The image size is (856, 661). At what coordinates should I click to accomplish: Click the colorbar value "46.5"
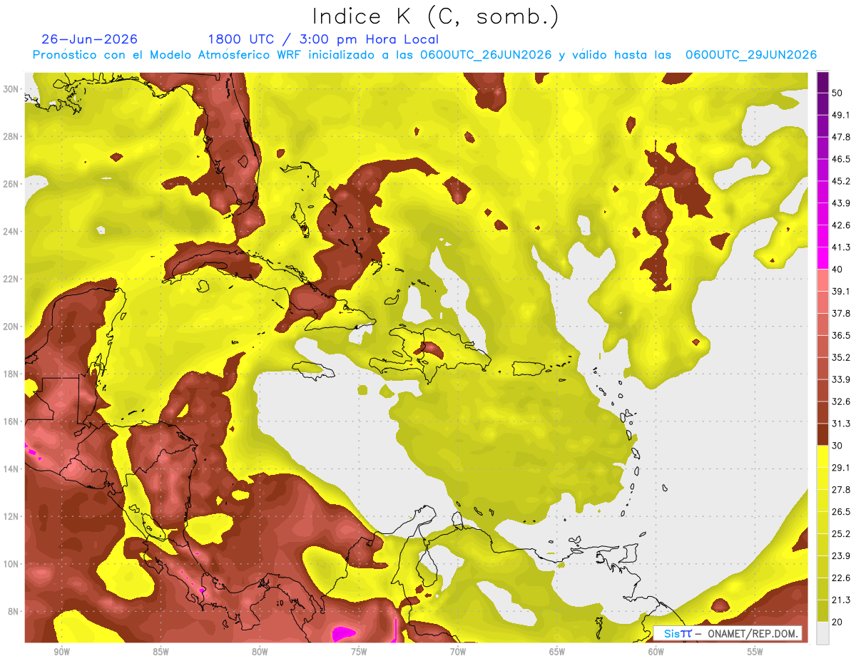[x=841, y=159]
